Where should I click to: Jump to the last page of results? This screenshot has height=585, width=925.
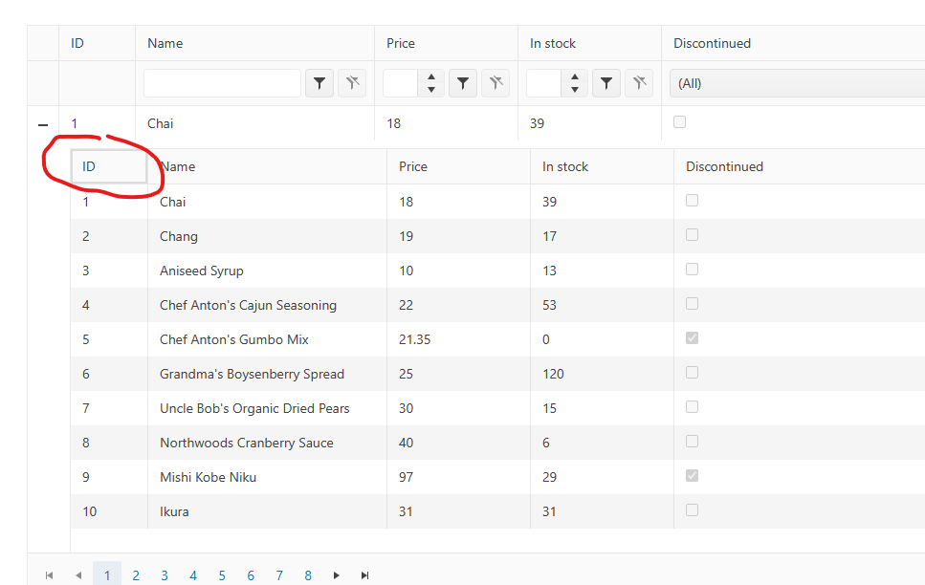tap(364, 574)
